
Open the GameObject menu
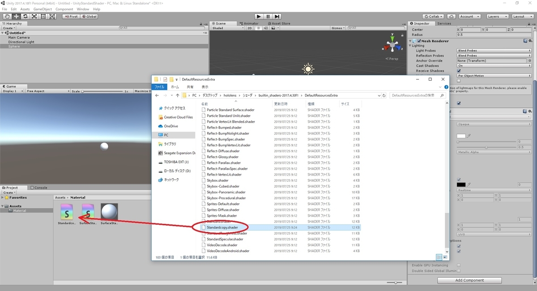coord(43,9)
